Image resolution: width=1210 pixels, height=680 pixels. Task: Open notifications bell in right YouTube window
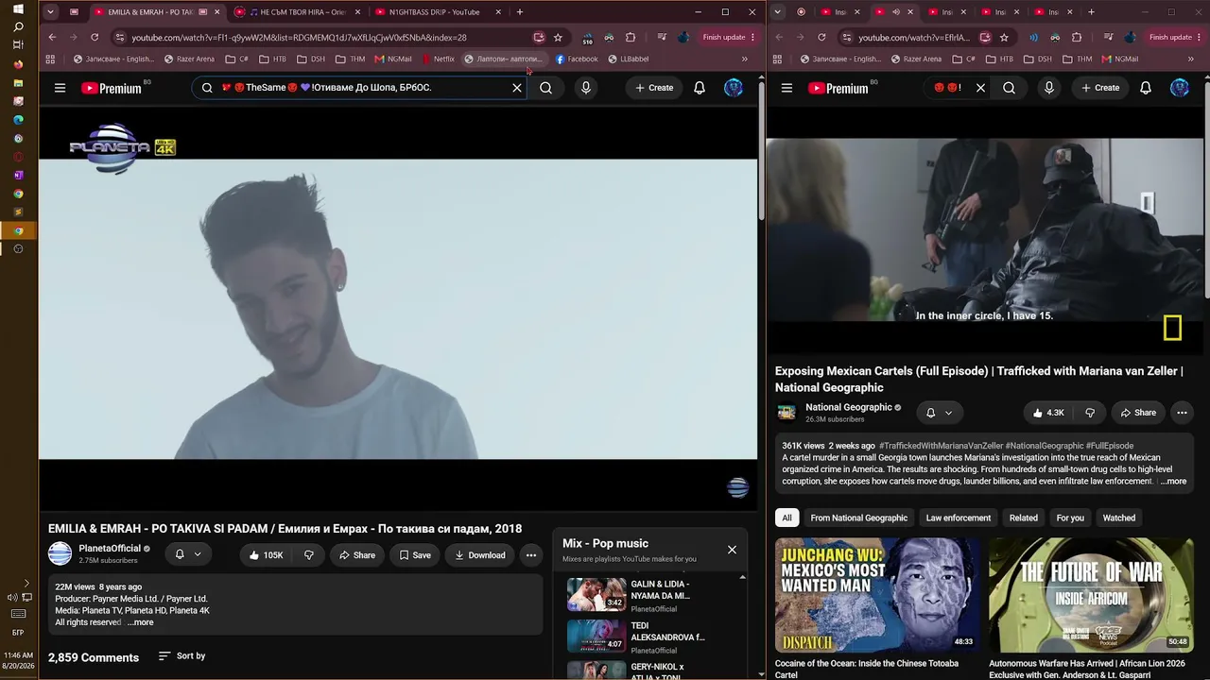pos(1146,88)
